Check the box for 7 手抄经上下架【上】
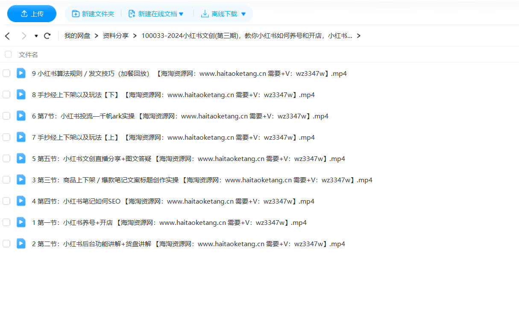Viewport: 519px width, 322px height. (6, 137)
